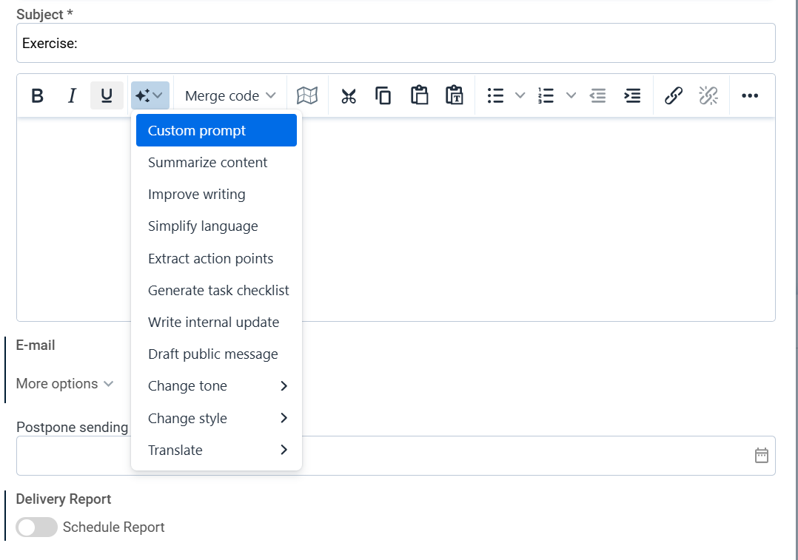Open numbered list style dropdown arrow
The image size is (798, 560).
pyautogui.click(x=571, y=95)
